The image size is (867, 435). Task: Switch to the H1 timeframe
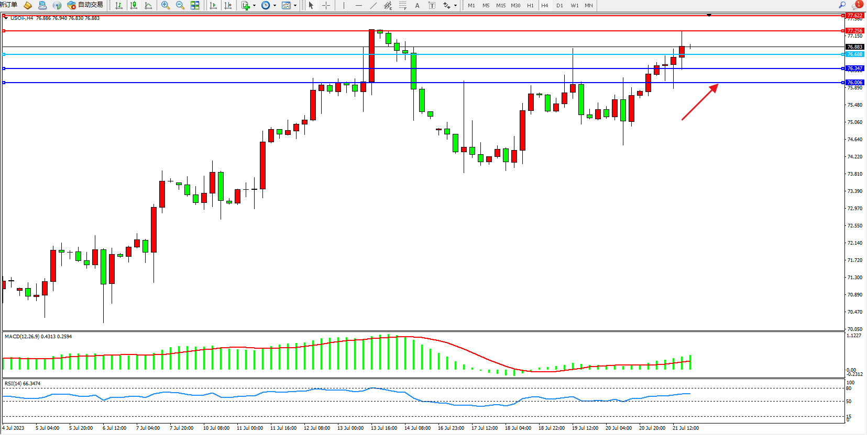coord(530,5)
